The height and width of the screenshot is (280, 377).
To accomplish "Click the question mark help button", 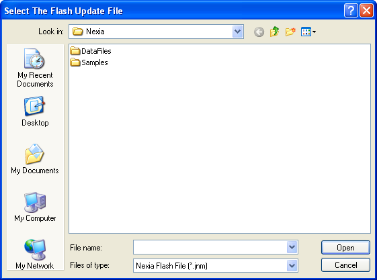I will click(351, 11).
